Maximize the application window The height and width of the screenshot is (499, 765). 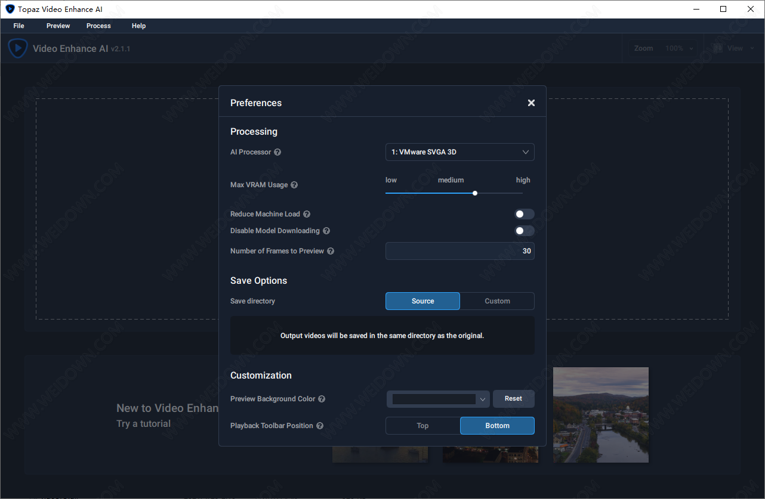click(723, 9)
